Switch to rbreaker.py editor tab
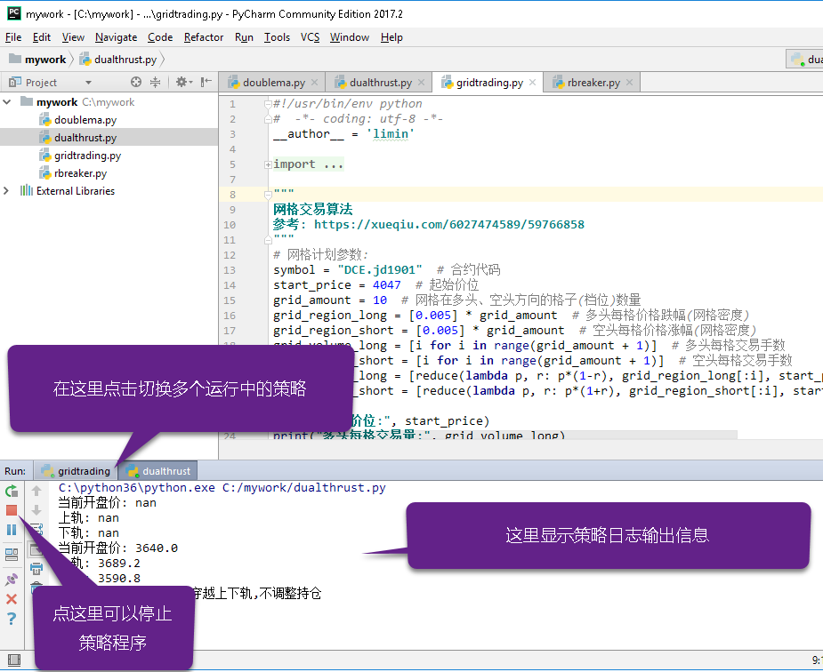 pos(592,83)
